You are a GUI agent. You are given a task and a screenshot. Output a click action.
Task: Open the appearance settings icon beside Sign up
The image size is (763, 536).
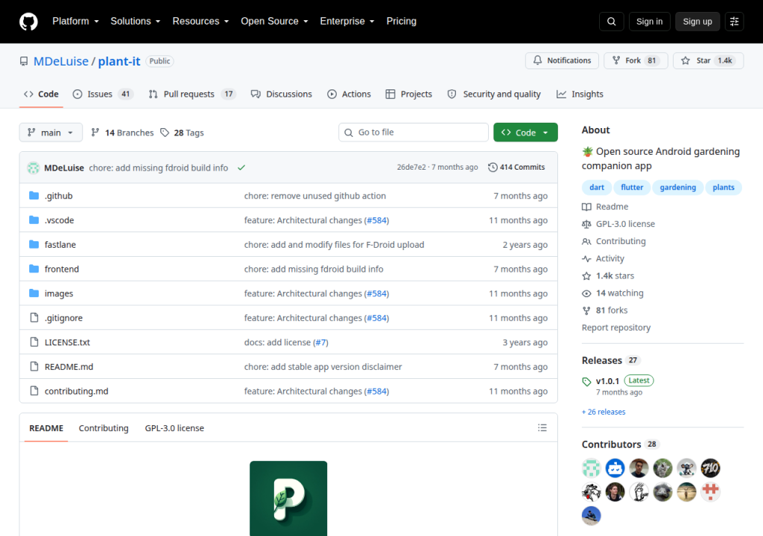734,22
